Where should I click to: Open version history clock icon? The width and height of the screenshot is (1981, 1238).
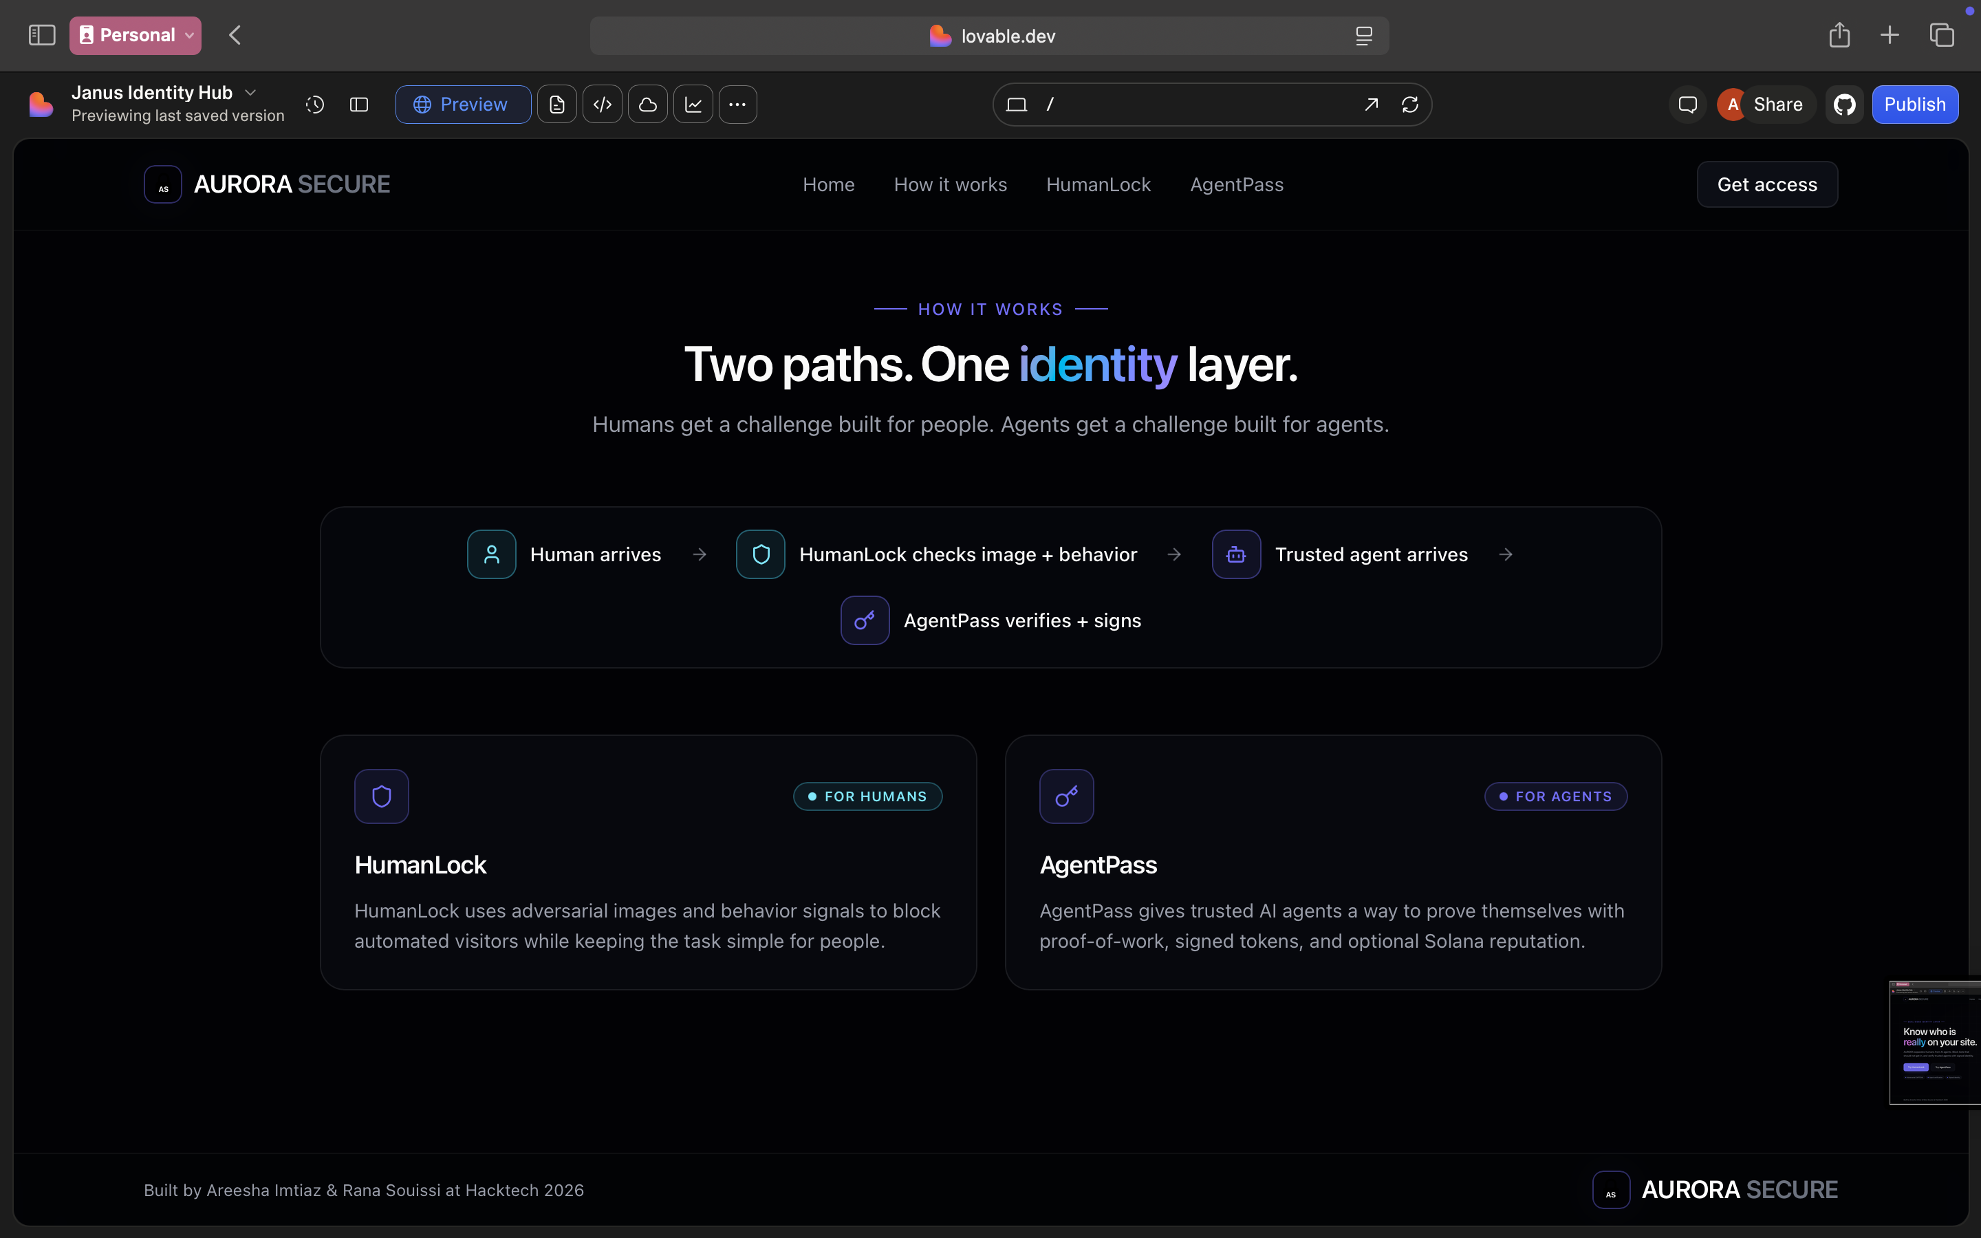coord(315,105)
